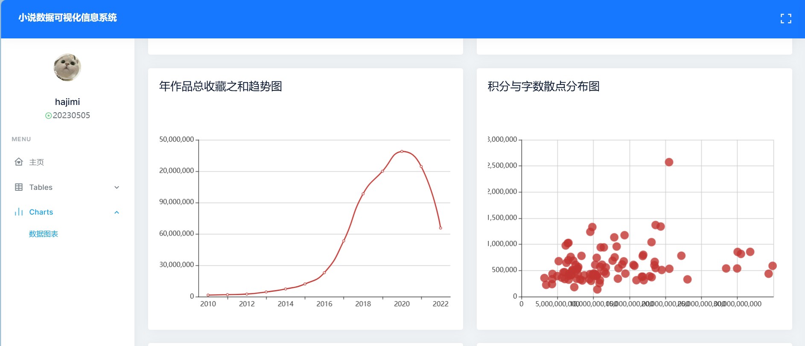805x346 pixels.
Task: Select the 2018 data point on line chart
Action: pos(363,194)
